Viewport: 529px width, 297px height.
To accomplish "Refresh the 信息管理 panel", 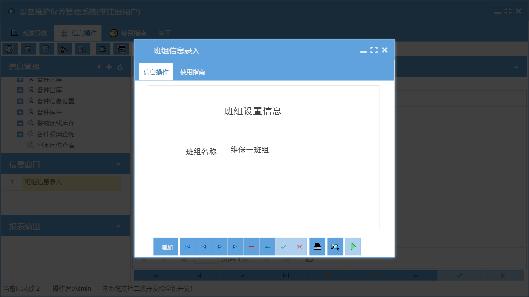I will click(x=119, y=67).
